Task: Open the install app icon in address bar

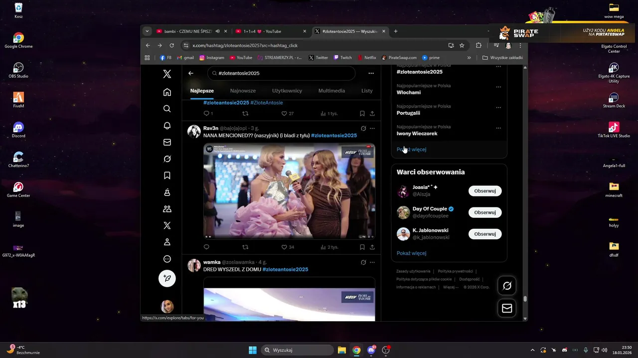Action: pos(451,45)
